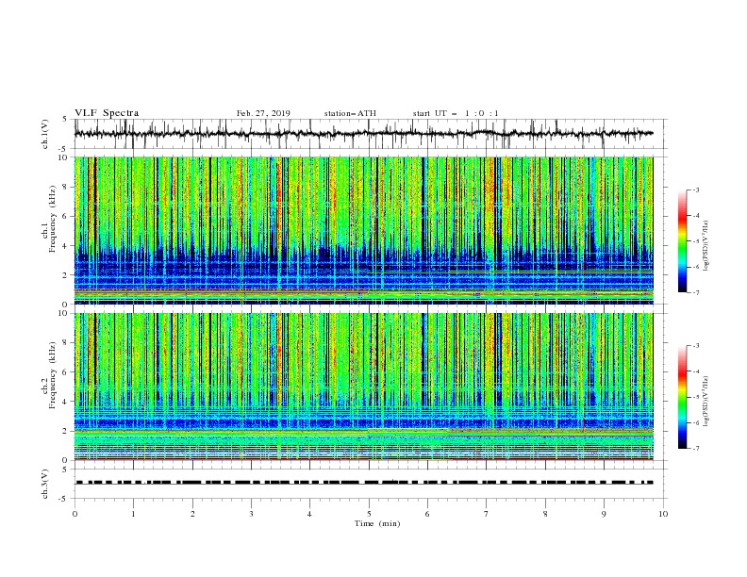This screenshot has height=577, width=747.
Task: Click the ch.1 waveform trace panel
Action: (x=371, y=134)
